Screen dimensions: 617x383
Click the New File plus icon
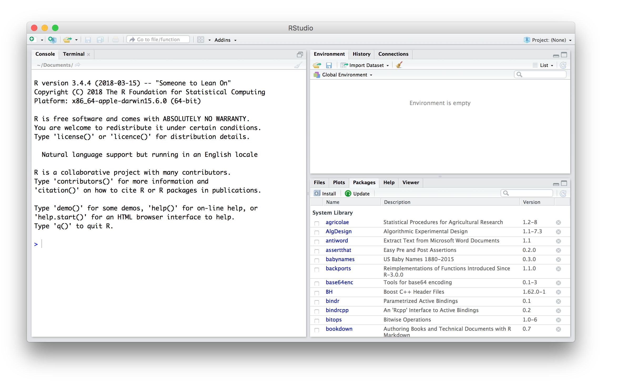(32, 39)
